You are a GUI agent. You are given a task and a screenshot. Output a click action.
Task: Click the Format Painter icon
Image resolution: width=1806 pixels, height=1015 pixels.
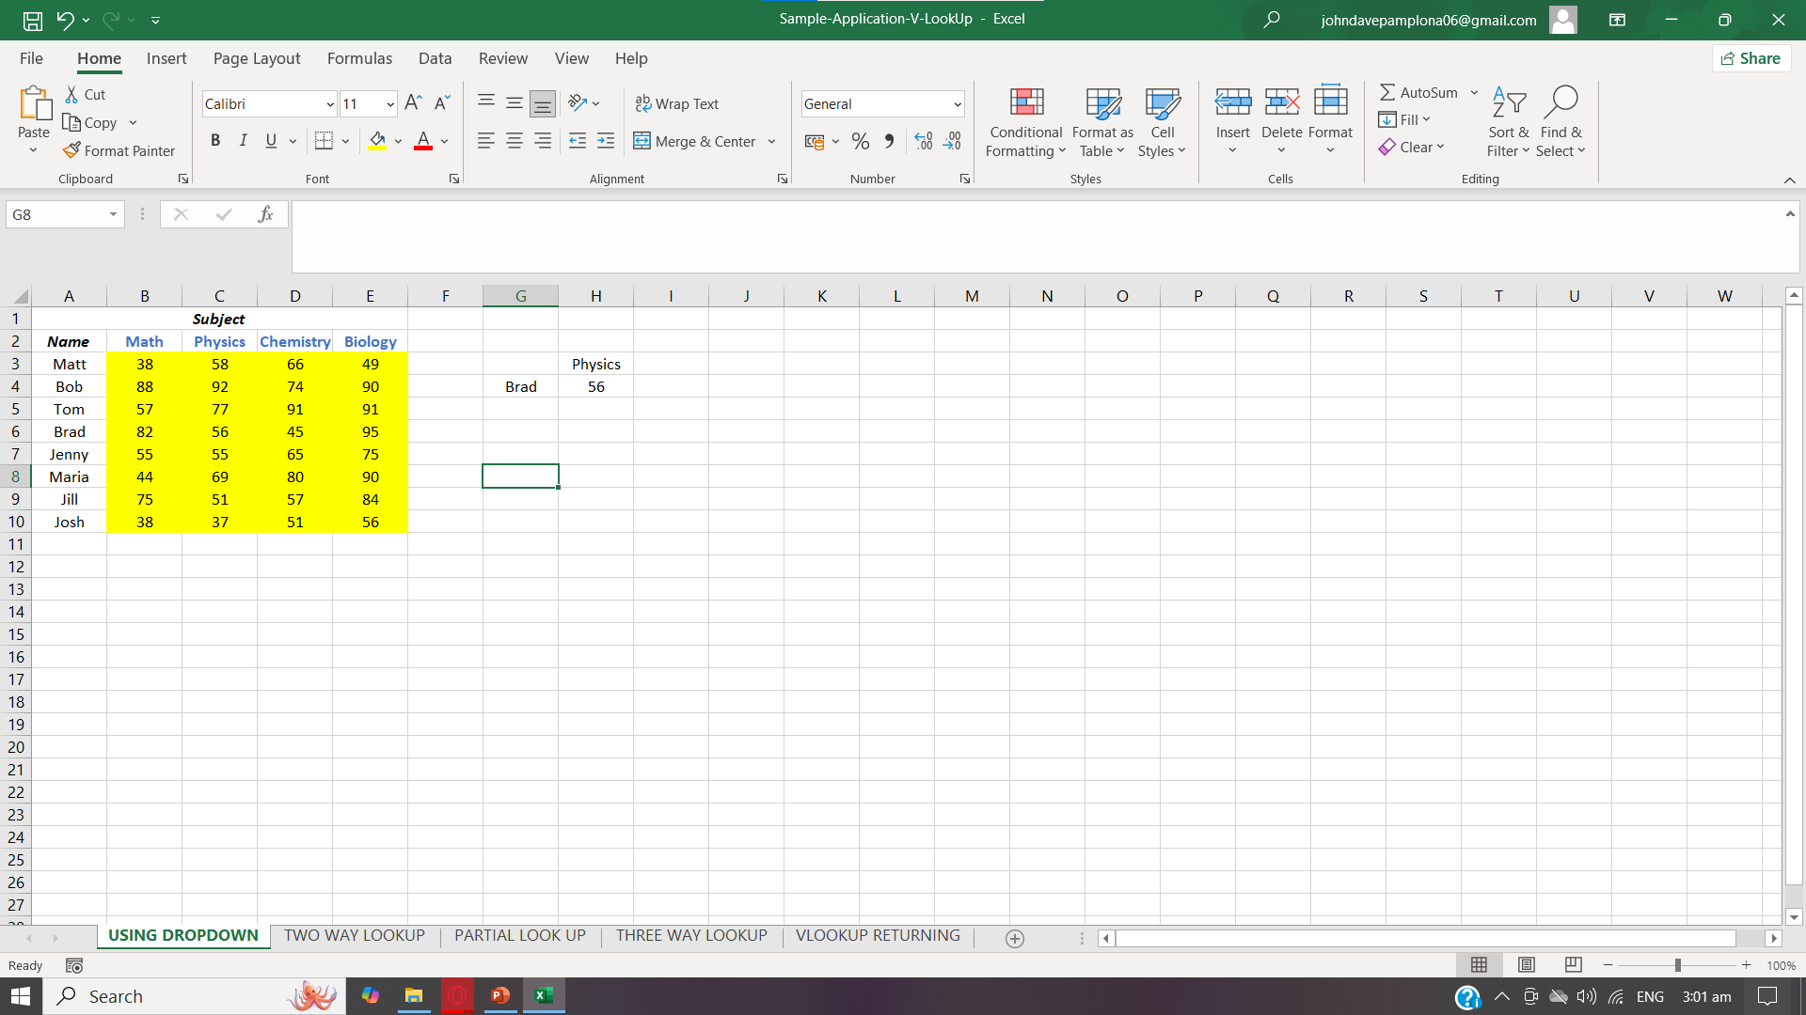click(x=72, y=150)
